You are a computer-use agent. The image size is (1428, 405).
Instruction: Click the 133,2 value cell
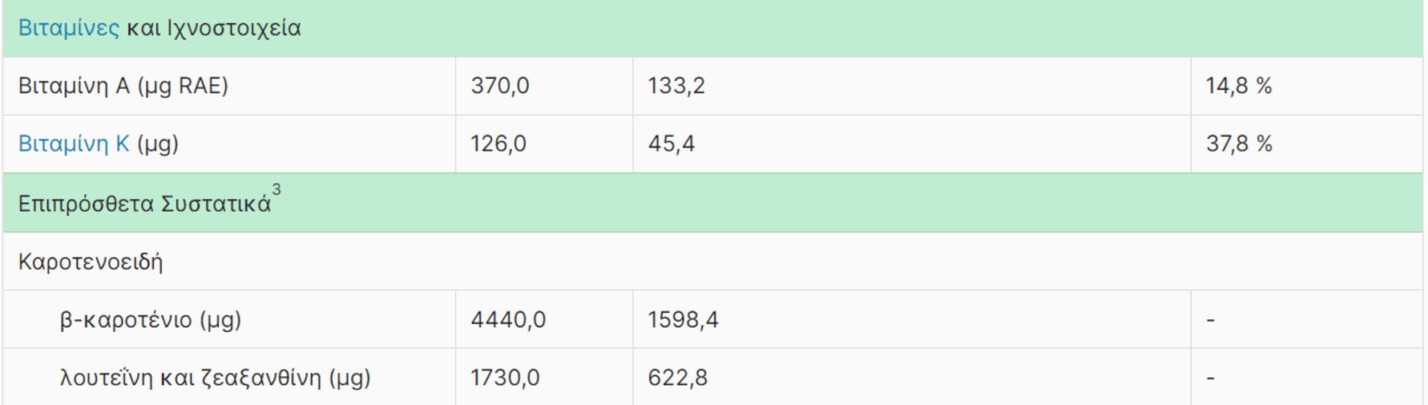tap(676, 86)
